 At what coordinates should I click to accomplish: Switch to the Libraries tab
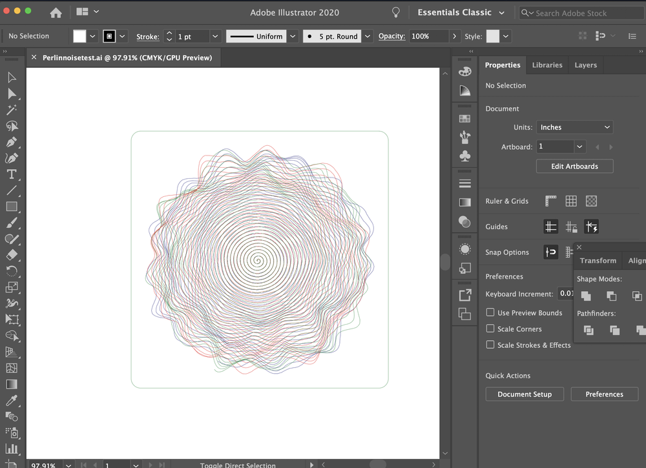[x=547, y=65]
